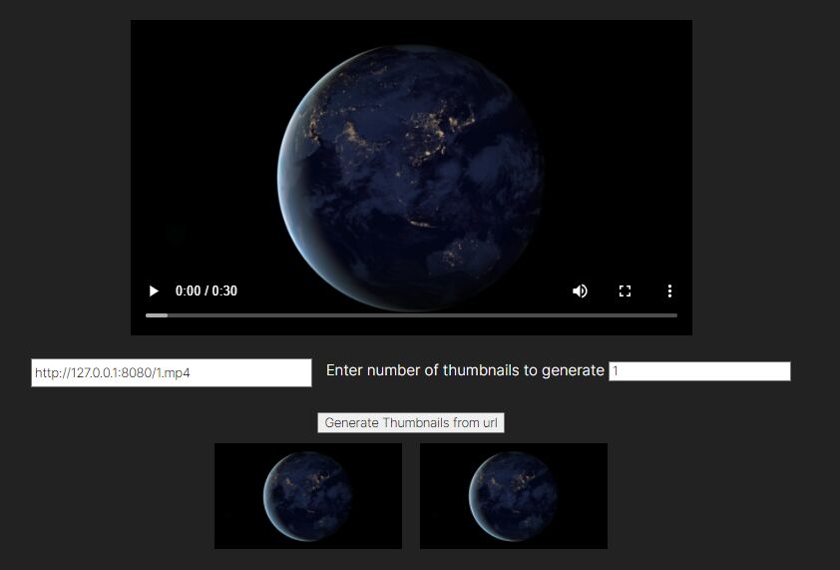Select the second generated Earth thumbnail
840x570 pixels.
(514, 496)
